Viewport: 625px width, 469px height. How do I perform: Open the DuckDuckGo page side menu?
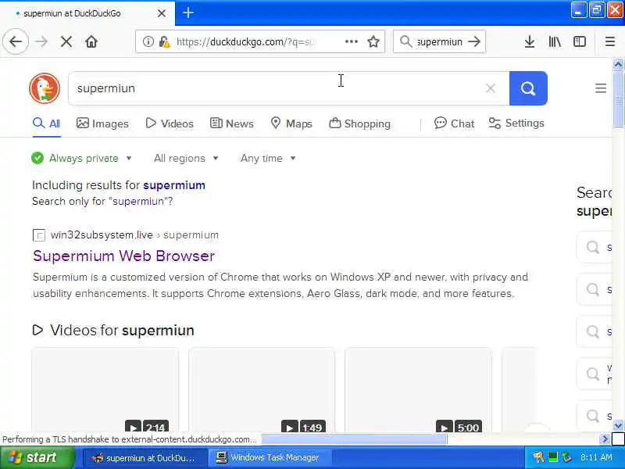pyautogui.click(x=601, y=88)
